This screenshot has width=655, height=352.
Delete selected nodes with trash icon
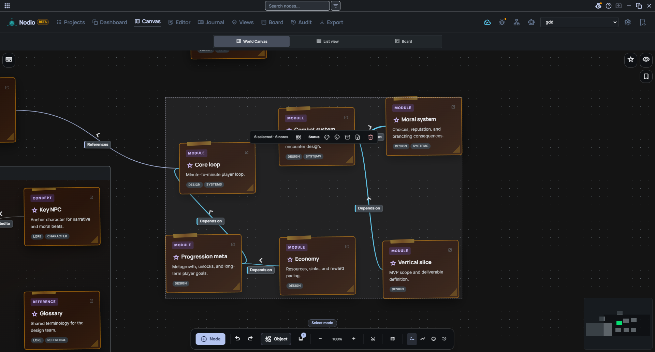pyautogui.click(x=370, y=137)
